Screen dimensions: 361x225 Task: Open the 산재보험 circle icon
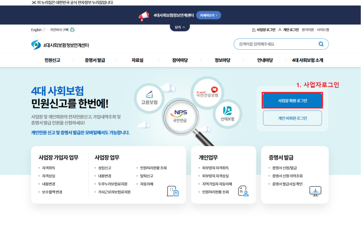click(227, 114)
